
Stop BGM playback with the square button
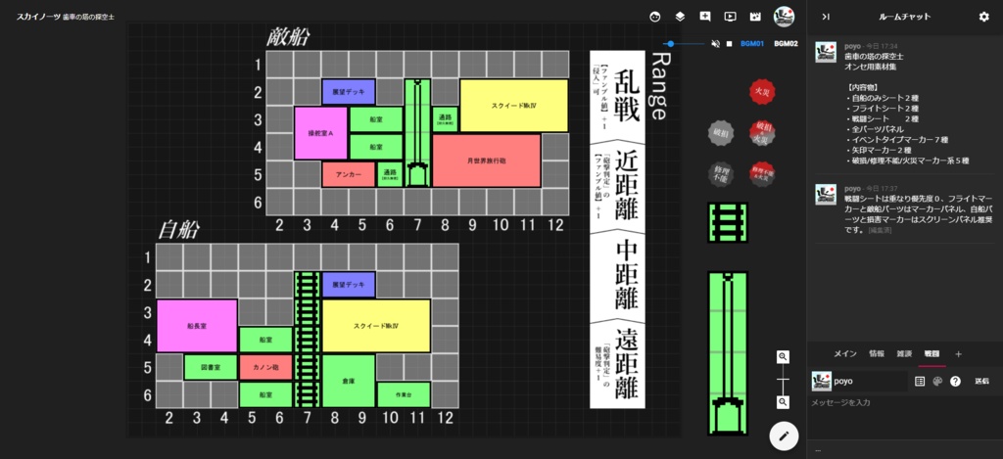coord(729,44)
